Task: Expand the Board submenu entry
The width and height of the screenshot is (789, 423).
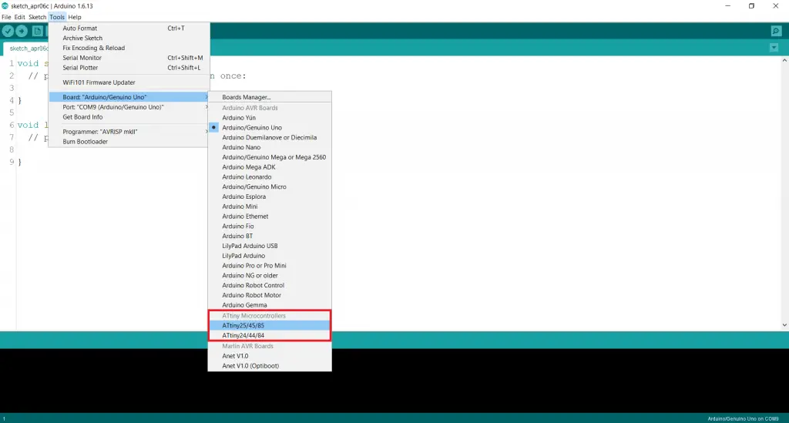Action: click(129, 97)
